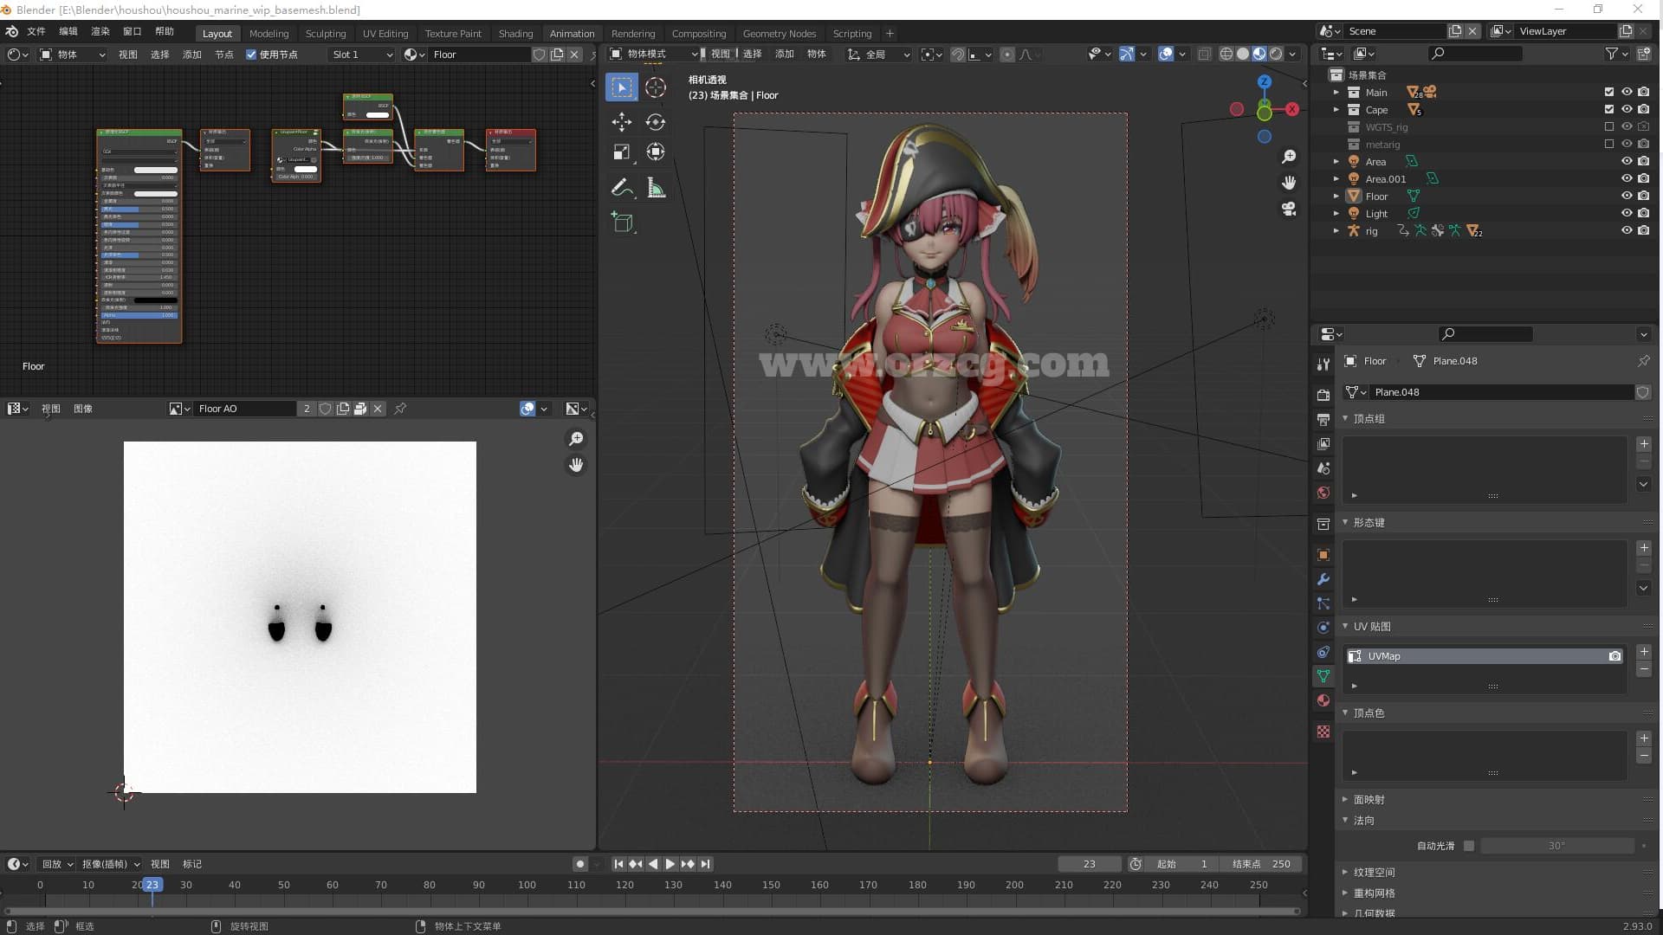
Task: Open the Render properties tab
Action: tap(1323, 395)
